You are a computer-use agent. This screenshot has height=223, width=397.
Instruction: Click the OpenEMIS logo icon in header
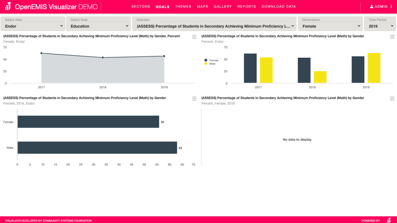point(7,7)
